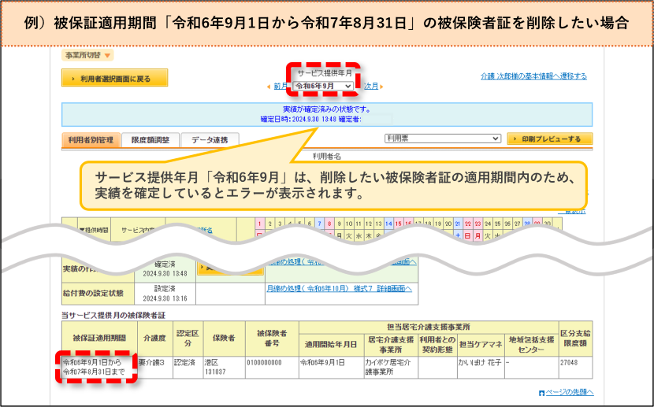Viewport: 654px width, 407px height.
Task: Switch to the データ連携 tab
Action: 210,140
